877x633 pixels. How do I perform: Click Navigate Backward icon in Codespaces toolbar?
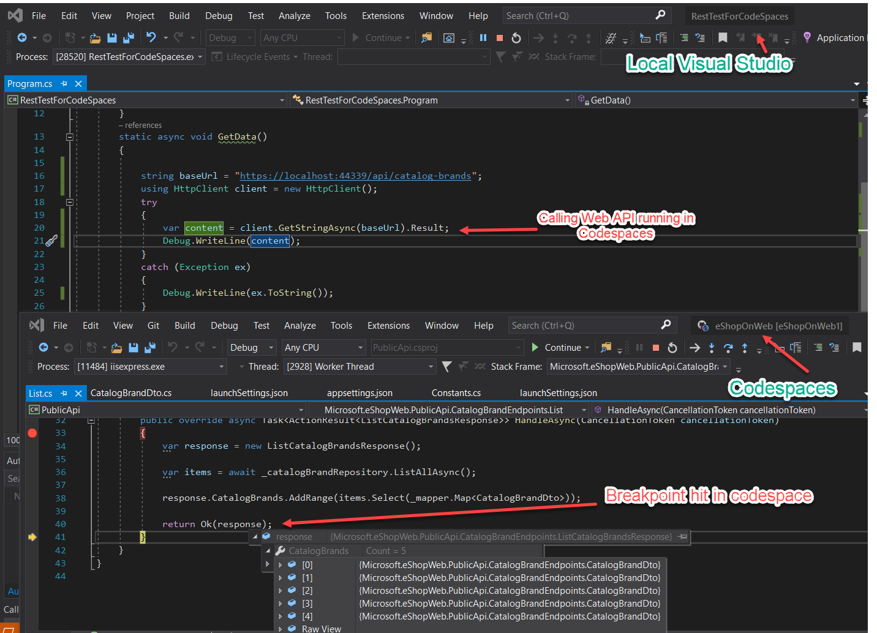pos(43,348)
